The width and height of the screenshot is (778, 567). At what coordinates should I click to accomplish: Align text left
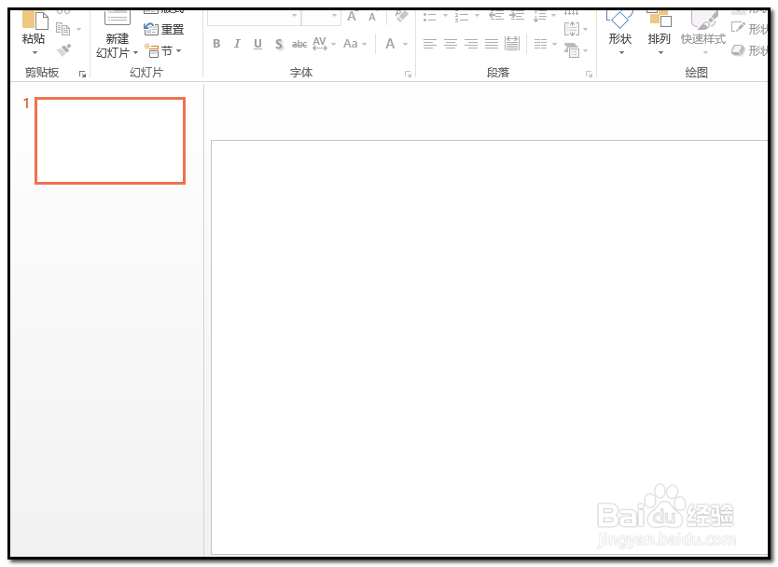(430, 44)
